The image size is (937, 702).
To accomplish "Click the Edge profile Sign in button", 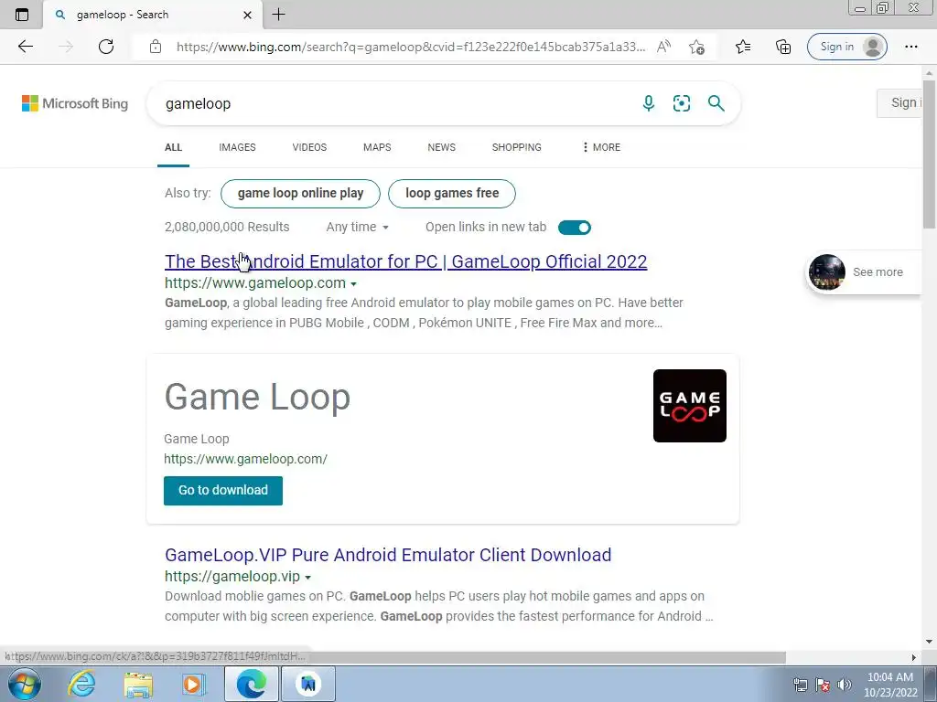I will 846,47.
